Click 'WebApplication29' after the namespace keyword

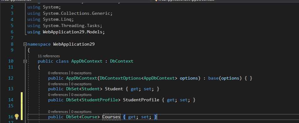coord(74,44)
